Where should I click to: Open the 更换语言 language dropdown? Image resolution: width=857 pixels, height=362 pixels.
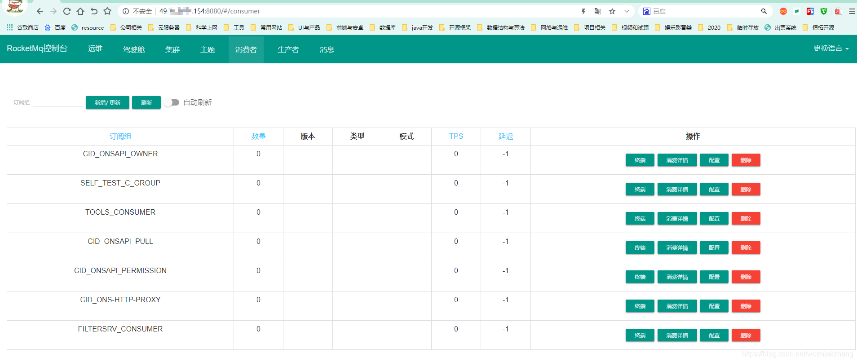831,49
